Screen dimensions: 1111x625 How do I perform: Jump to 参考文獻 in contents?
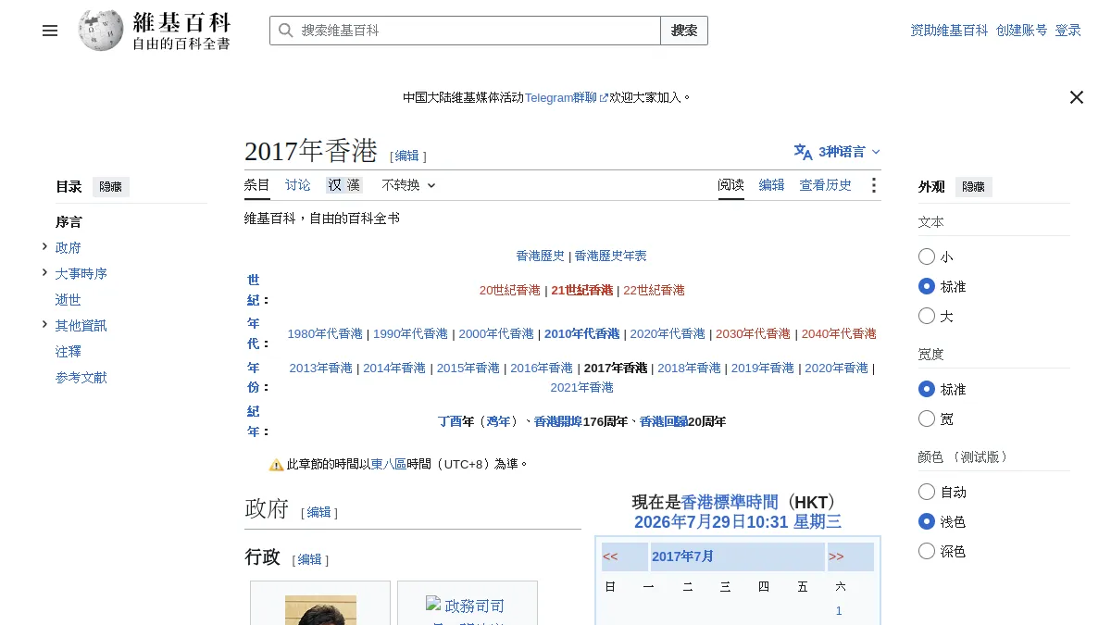81,378
